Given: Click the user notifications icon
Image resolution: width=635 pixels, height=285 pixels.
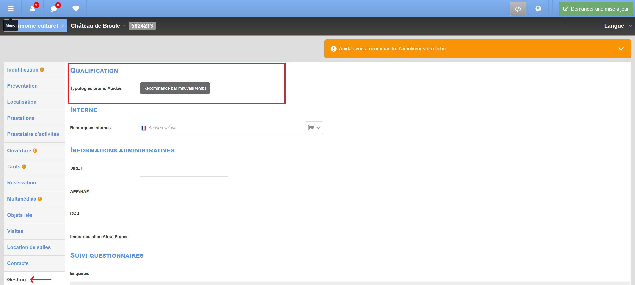Looking at the screenshot, I should (33, 9).
